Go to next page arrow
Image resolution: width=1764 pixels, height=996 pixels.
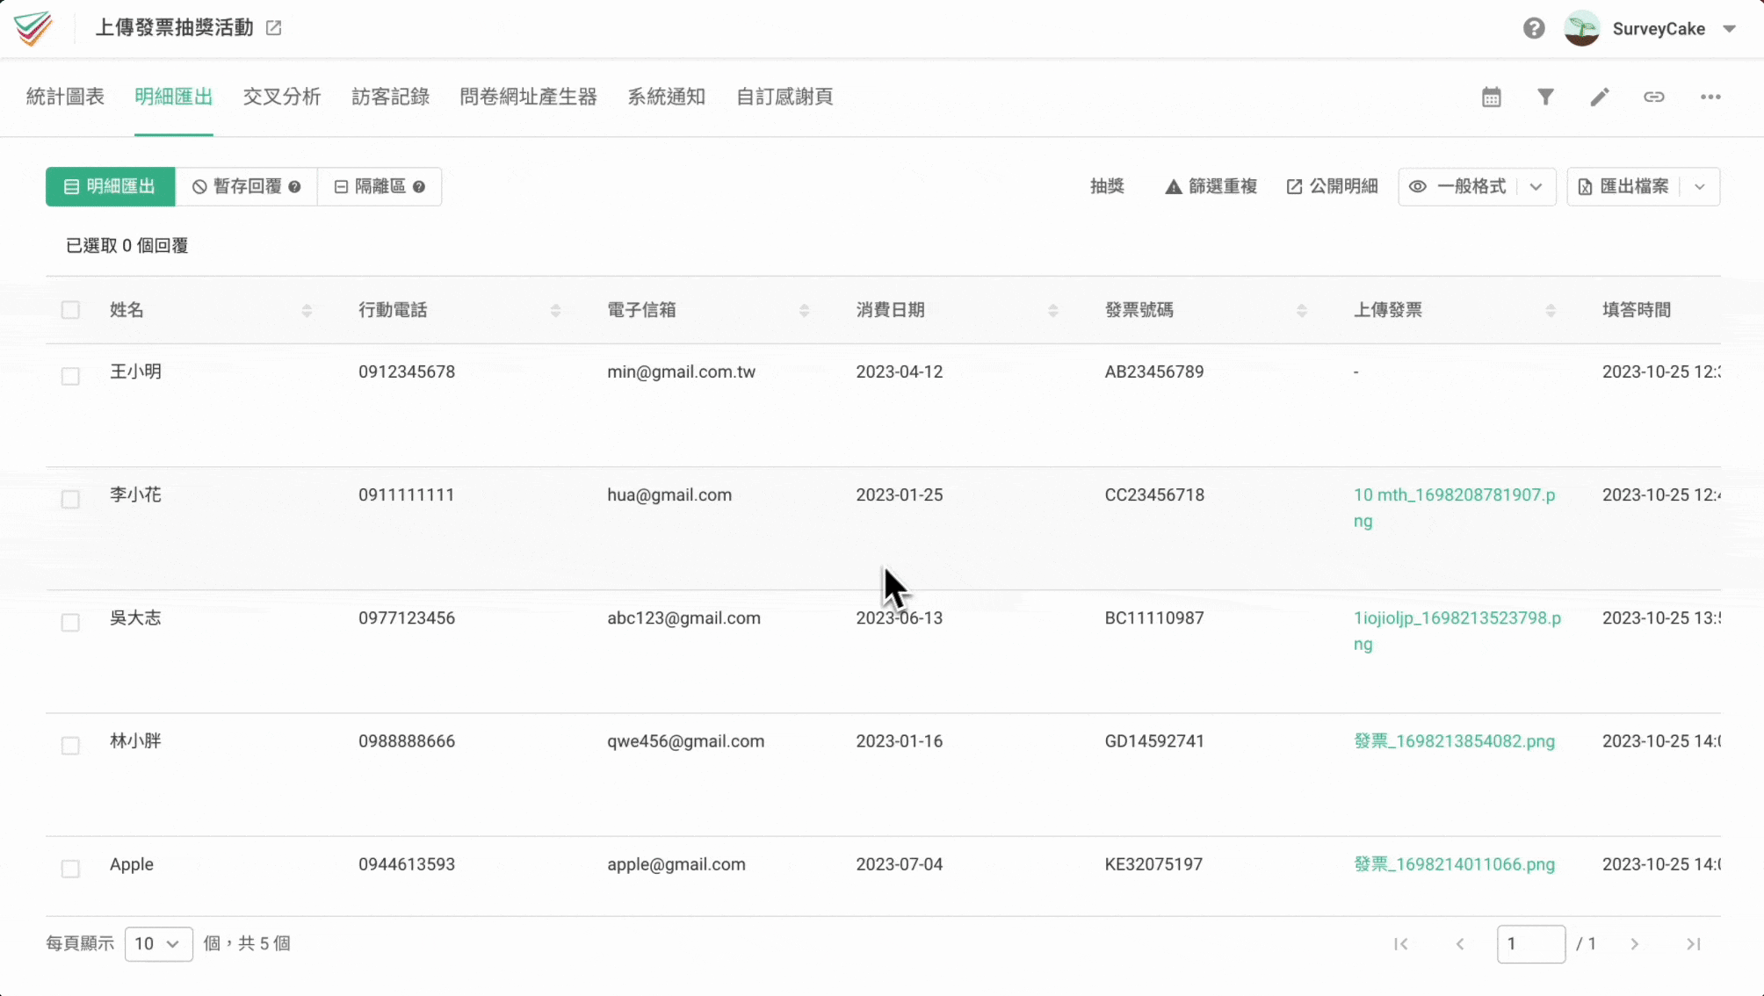pyautogui.click(x=1634, y=944)
